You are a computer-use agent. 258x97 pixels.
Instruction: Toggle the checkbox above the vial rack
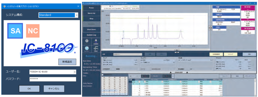[102, 75]
